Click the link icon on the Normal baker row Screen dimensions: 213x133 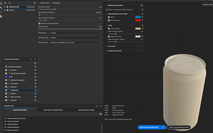(35, 70)
